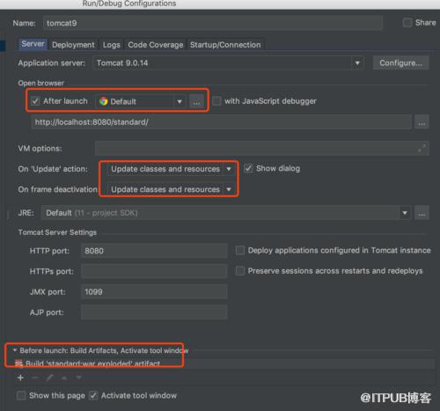Browse JRE with the ellipsis button
The height and width of the screenshot is (411, 440).
coord(422,213)
